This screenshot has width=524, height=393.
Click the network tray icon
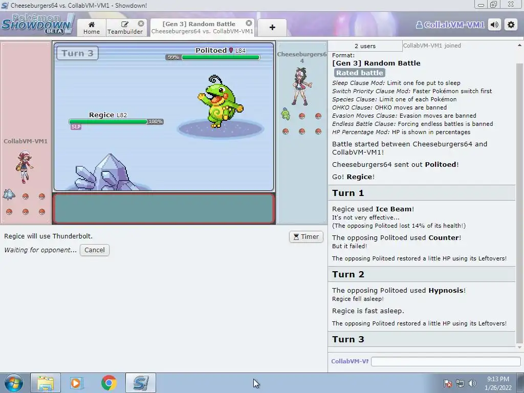click(460, 384)
